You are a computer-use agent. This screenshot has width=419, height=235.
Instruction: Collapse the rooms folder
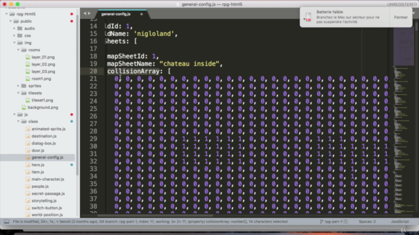click(18, 50)
